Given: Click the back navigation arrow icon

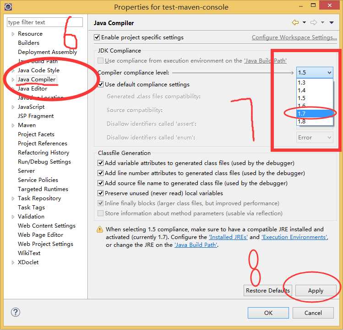Looking at the screenshot, I should [295, 22].
